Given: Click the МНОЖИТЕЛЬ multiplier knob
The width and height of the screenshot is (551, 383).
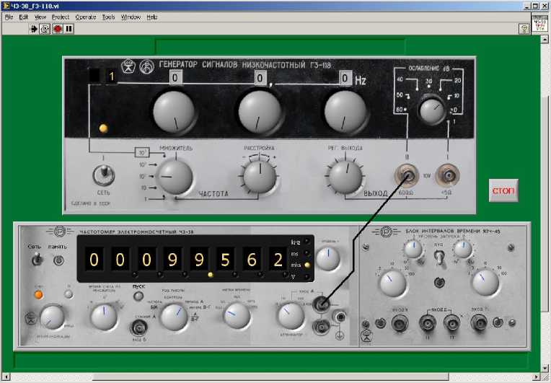Looking at the screenshot, I should [x=175, y=177].
